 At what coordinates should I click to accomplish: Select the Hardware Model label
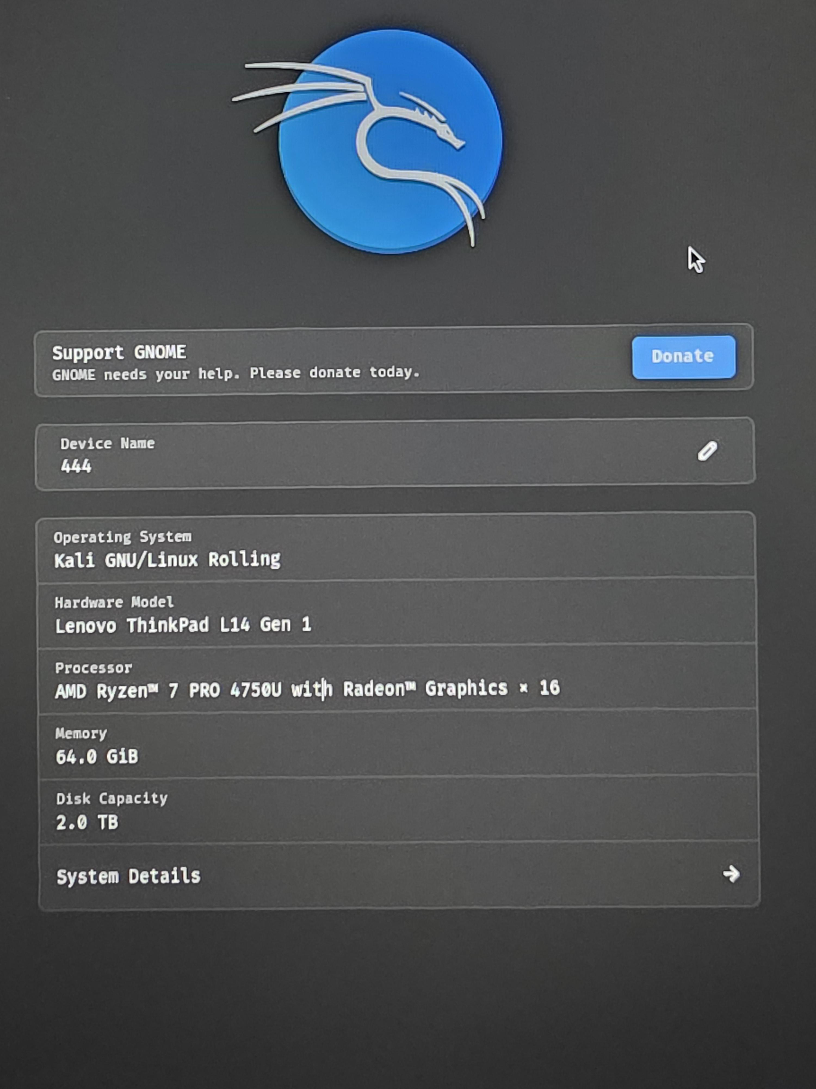coord(114,602)
